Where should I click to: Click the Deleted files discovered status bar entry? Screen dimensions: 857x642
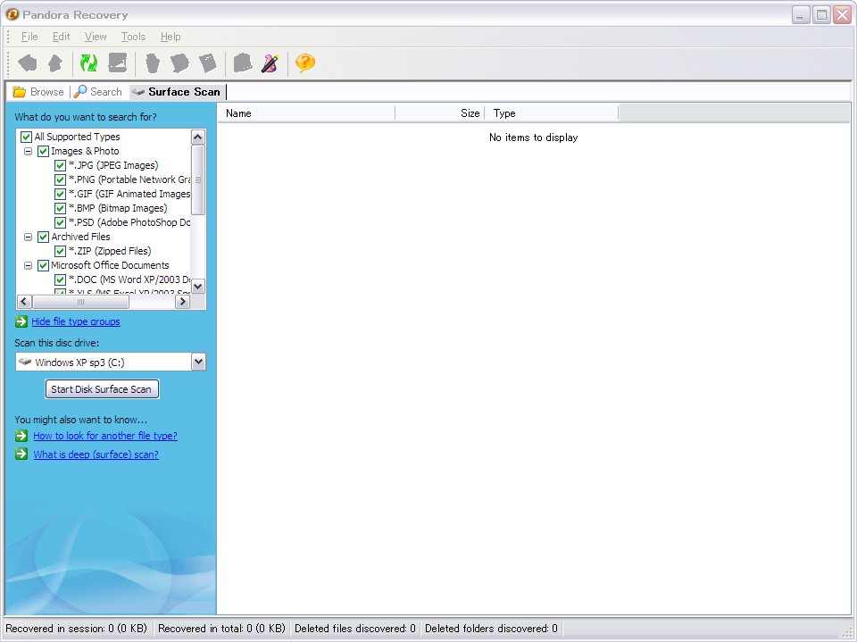click(355, 629)
